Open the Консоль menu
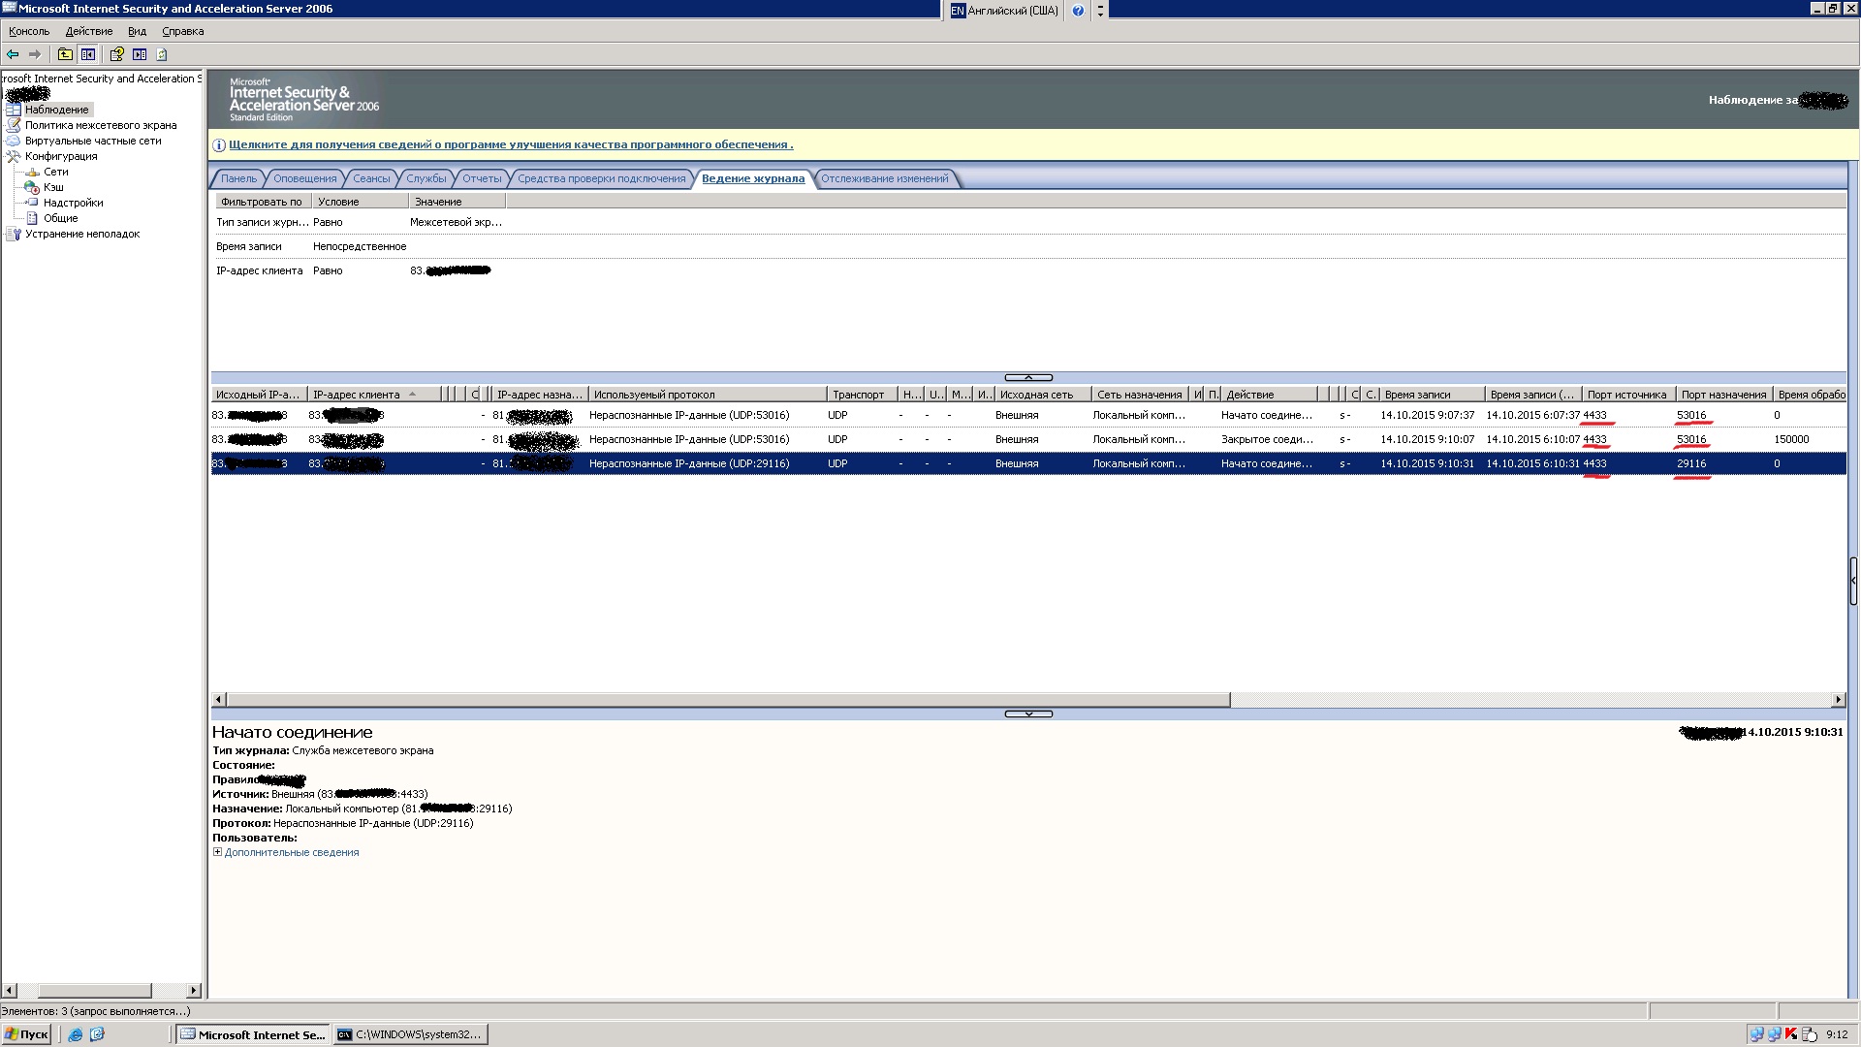 [x=29, y=31]
